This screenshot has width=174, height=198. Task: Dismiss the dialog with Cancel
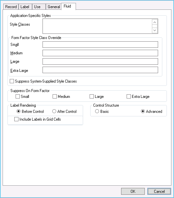coord(159,191)
